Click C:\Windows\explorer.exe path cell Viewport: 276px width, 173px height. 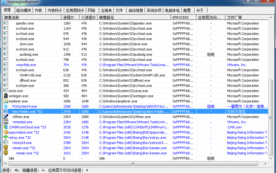point(118,101)
